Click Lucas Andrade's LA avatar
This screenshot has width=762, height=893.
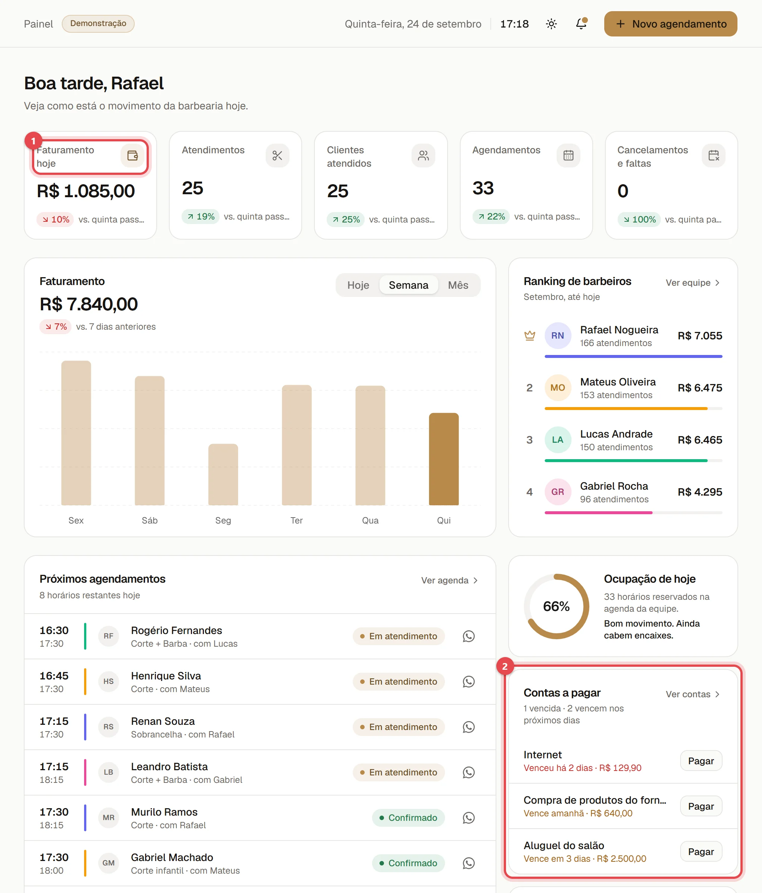pos(557,440)
